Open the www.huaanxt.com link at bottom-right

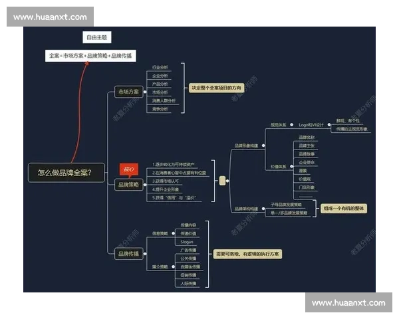tap(348, 302)
